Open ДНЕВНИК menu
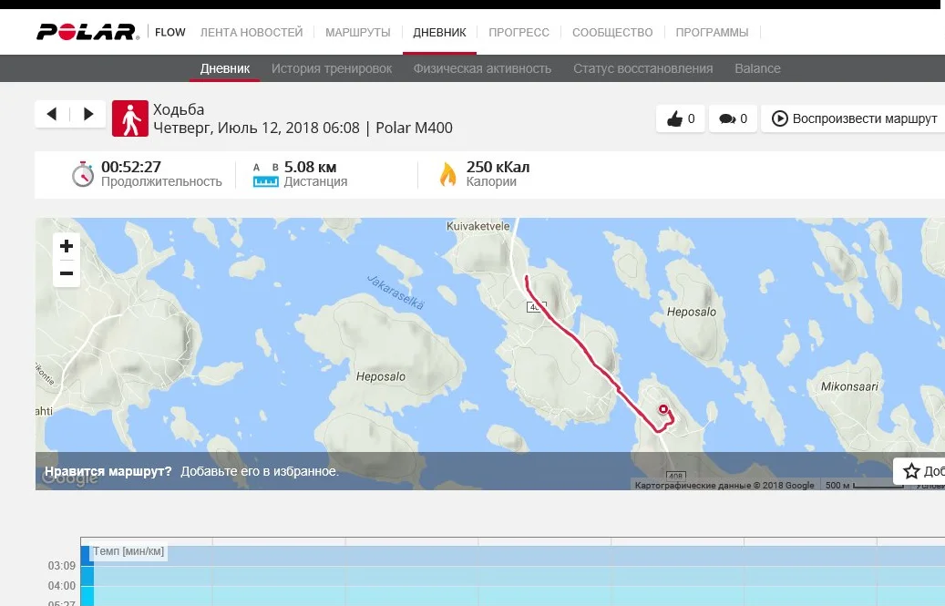This screenshot has width=945, height=606. pyautogui.click(x=439, y=33)
